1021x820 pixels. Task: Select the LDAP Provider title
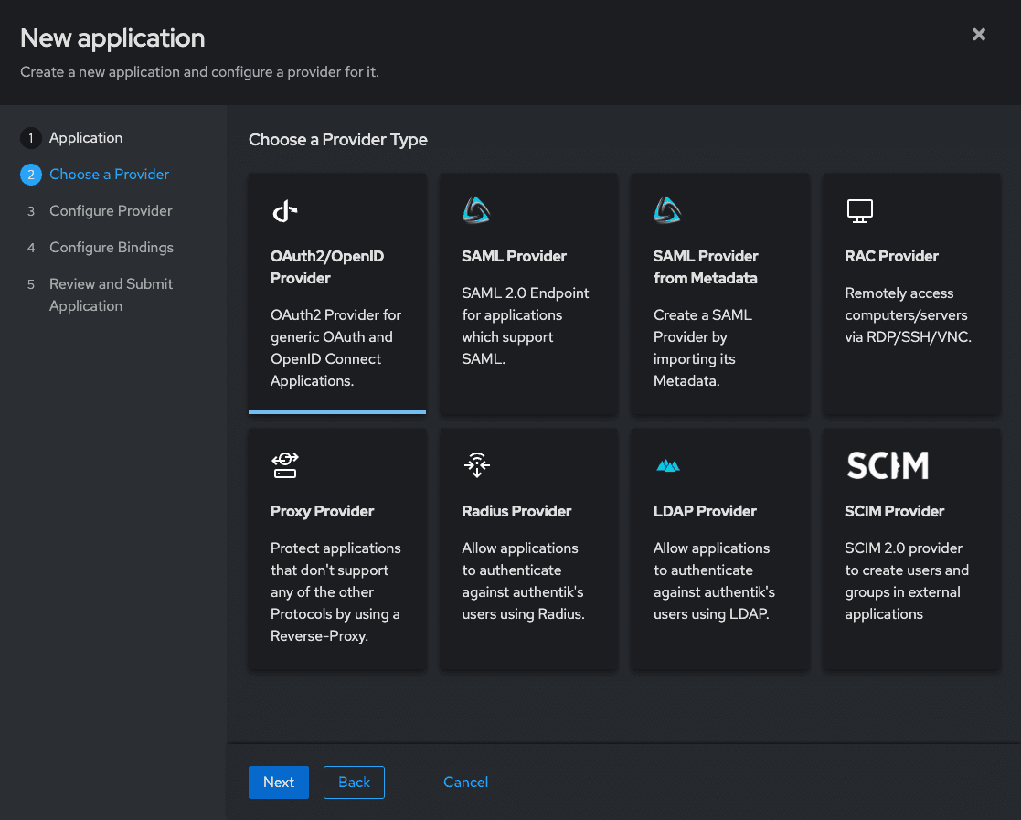tap(705, 511)
